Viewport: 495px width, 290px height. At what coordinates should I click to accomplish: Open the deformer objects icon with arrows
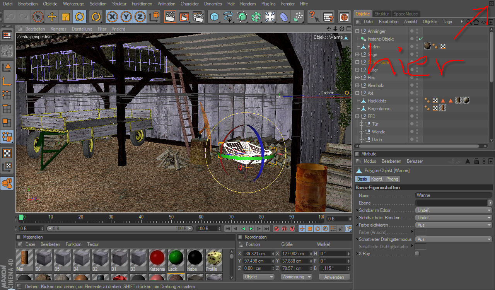(270, 17)
